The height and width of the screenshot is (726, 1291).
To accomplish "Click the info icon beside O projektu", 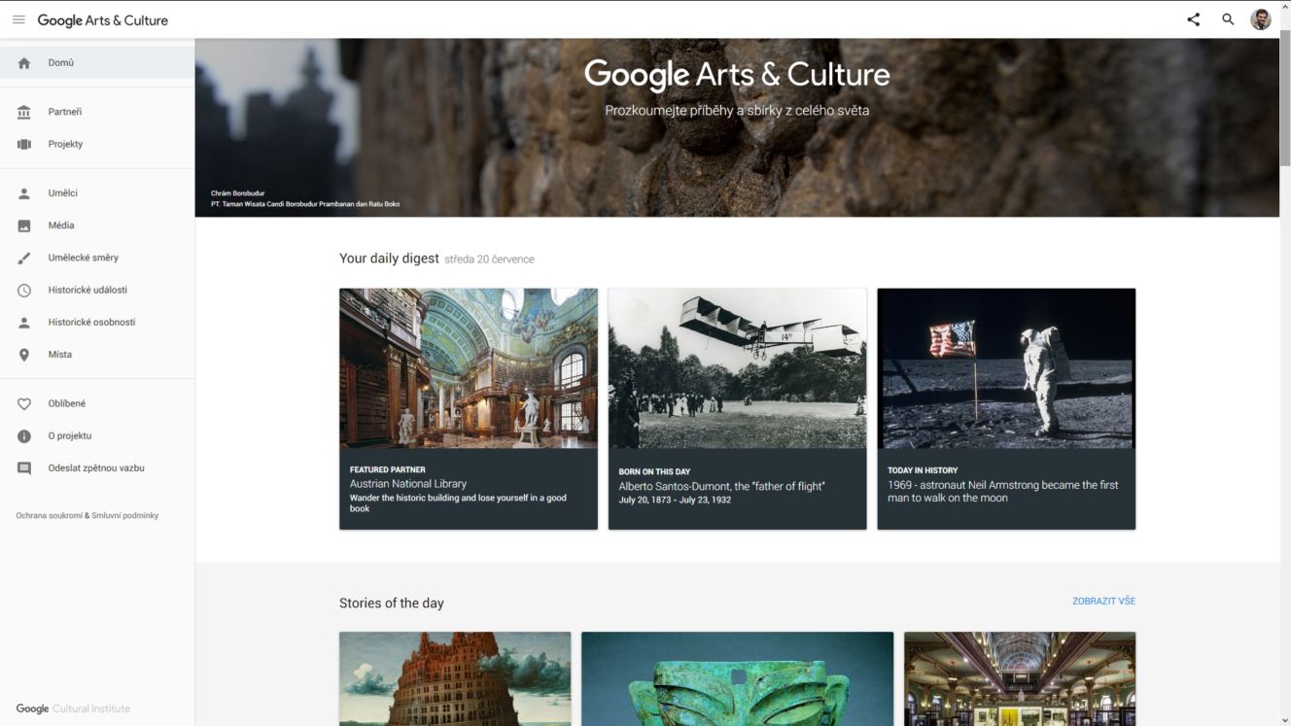I will 24,436.
